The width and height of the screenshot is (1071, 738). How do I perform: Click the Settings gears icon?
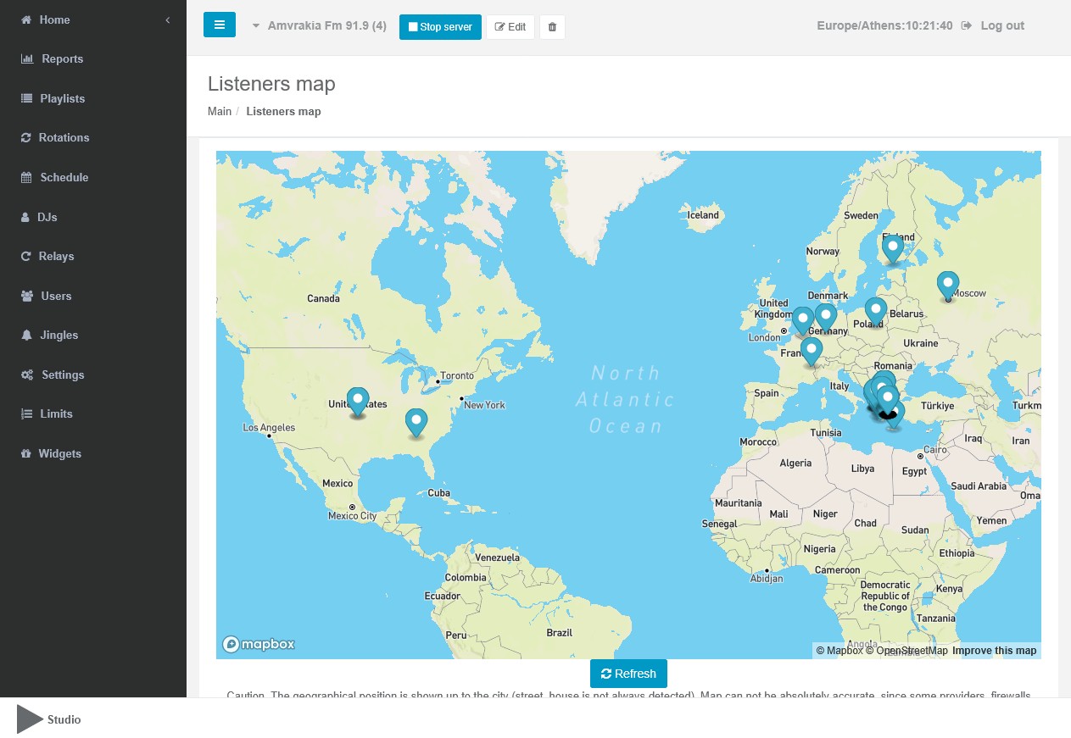pyautogui.click(x=27, y=375)
